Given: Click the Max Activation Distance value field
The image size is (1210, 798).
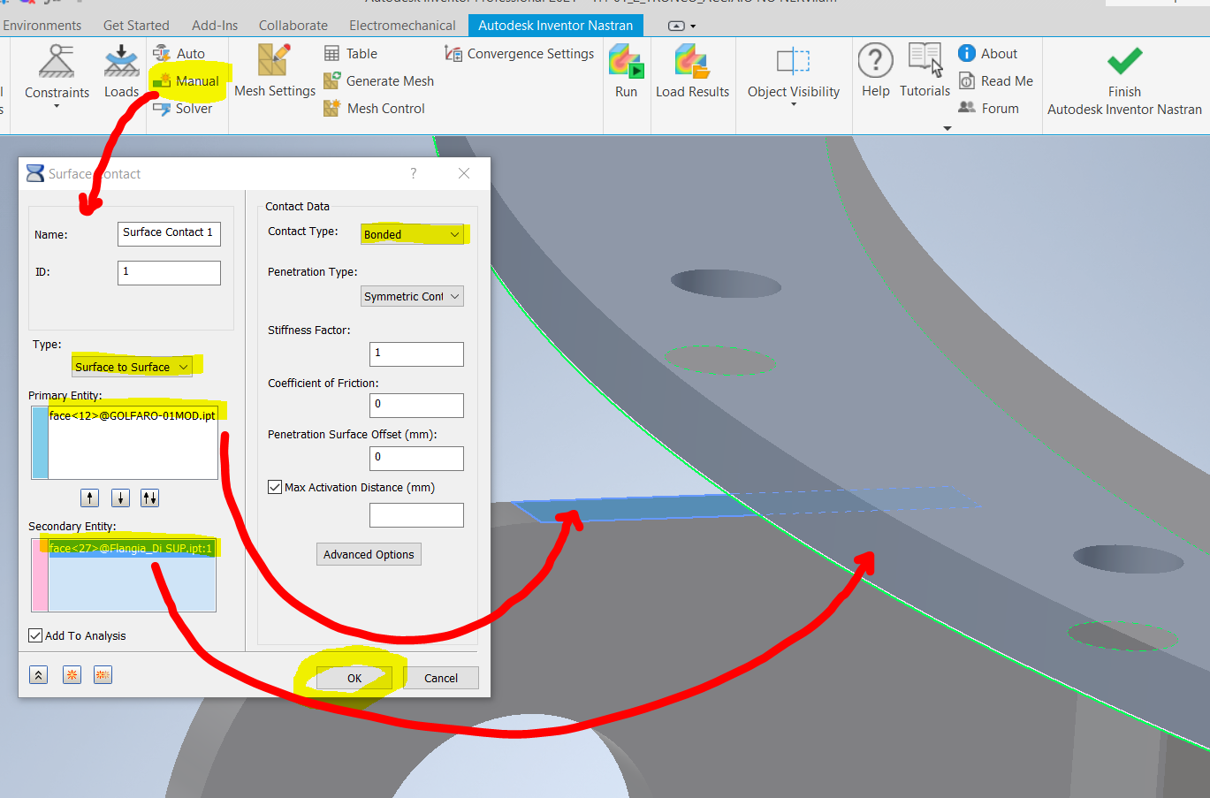Looking at the screenshot, I should [x=416, y=515].
